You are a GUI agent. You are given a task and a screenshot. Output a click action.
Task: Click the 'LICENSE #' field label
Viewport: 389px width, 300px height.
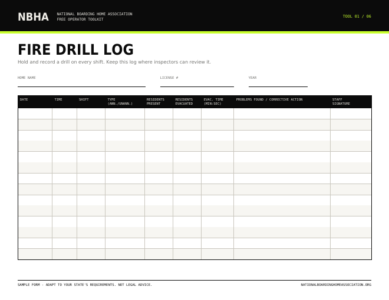169,78
